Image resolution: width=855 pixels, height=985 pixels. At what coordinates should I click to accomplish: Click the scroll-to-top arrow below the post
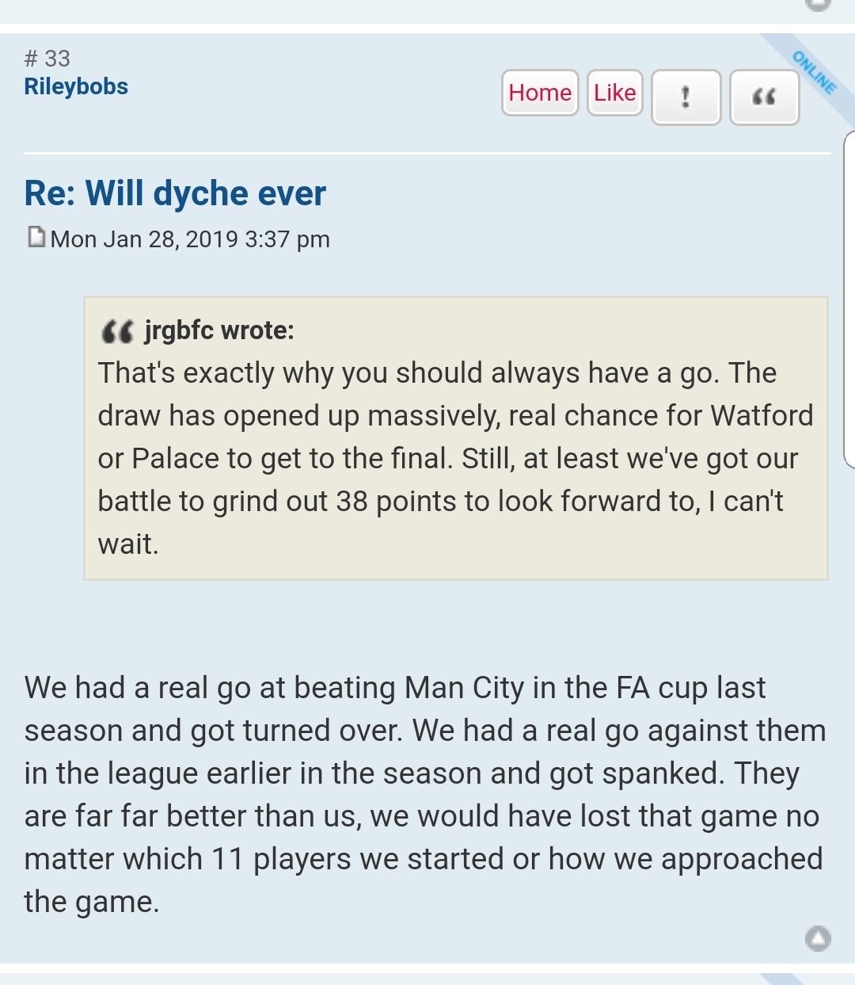pyautogui.click(x=818, y=939)
